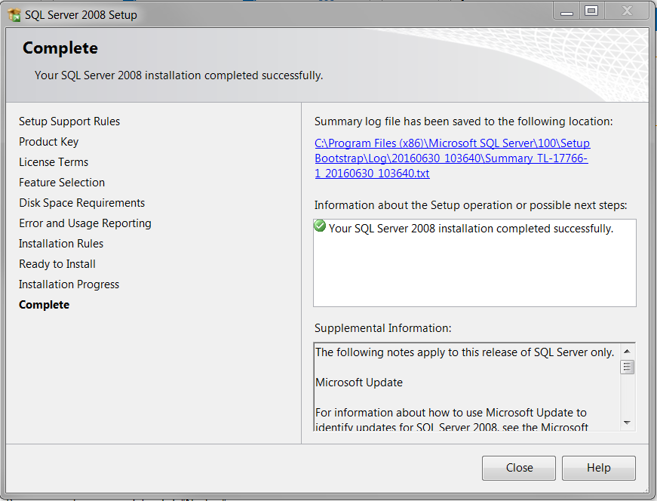Minimize the SQL Server 2008 Setup window
The height and width of the screenshot is (501, 657).
click(567, 11)
